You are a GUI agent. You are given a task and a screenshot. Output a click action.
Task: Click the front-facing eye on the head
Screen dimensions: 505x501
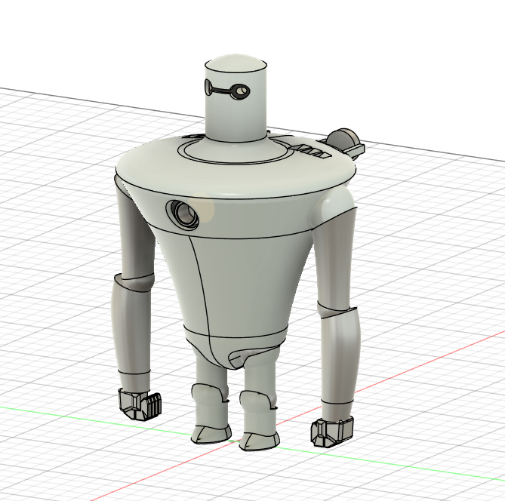click(x=241, y=91)
